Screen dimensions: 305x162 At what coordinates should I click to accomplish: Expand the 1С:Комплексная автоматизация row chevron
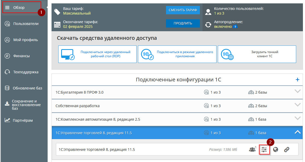pos(297,118)
